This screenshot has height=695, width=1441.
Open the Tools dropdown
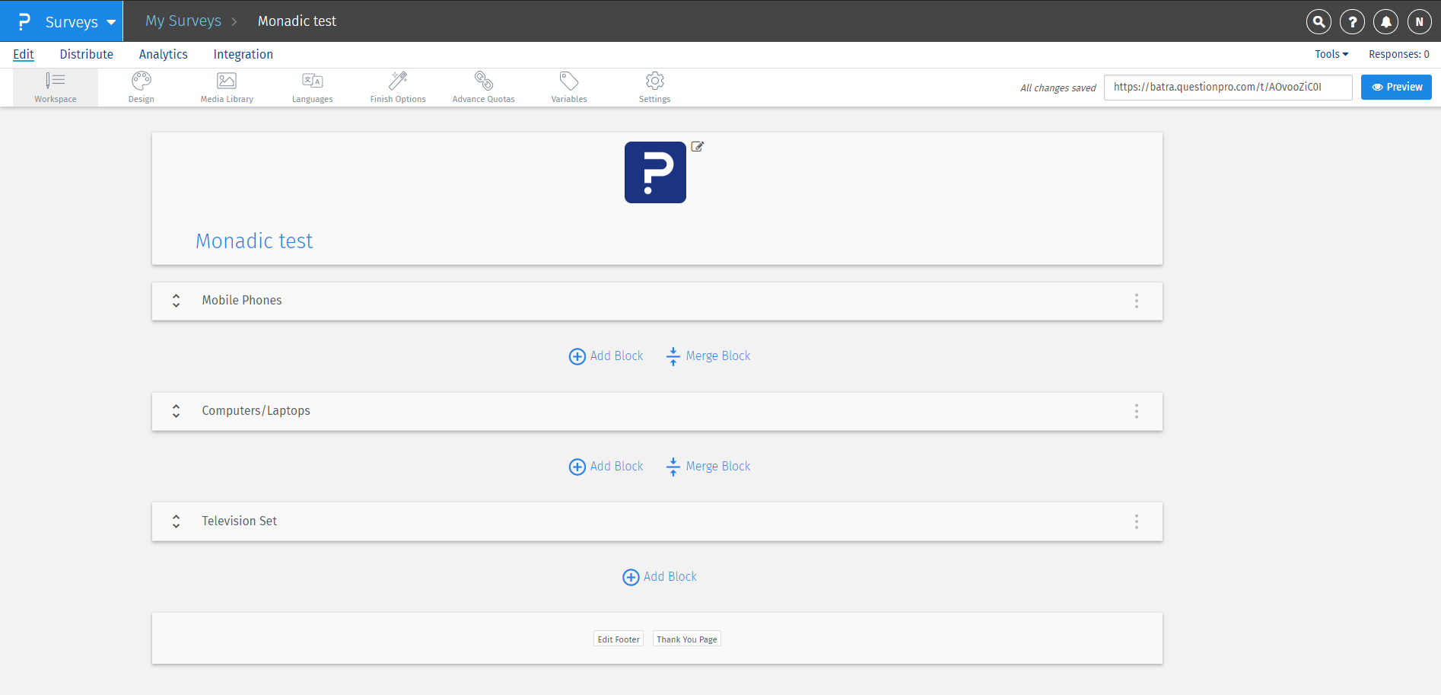[1331, 54]
